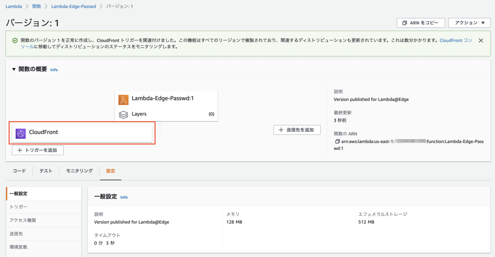The image size is (495, 257).
Task: Switch to the コード tab
Action: [x=19, y=171]
